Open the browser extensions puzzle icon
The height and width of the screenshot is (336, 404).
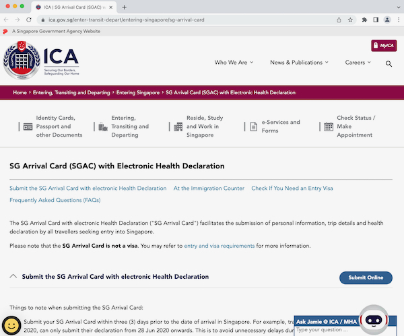(x=364, y=20)
